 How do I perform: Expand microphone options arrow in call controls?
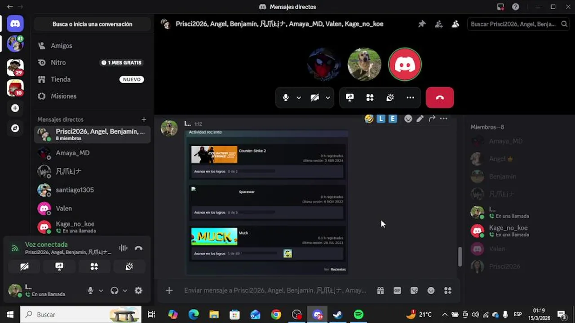(x=299, y=98)
